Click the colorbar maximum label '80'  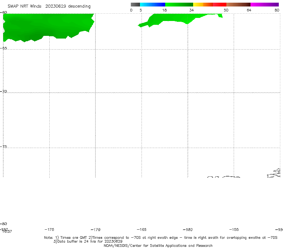(277, 10)
